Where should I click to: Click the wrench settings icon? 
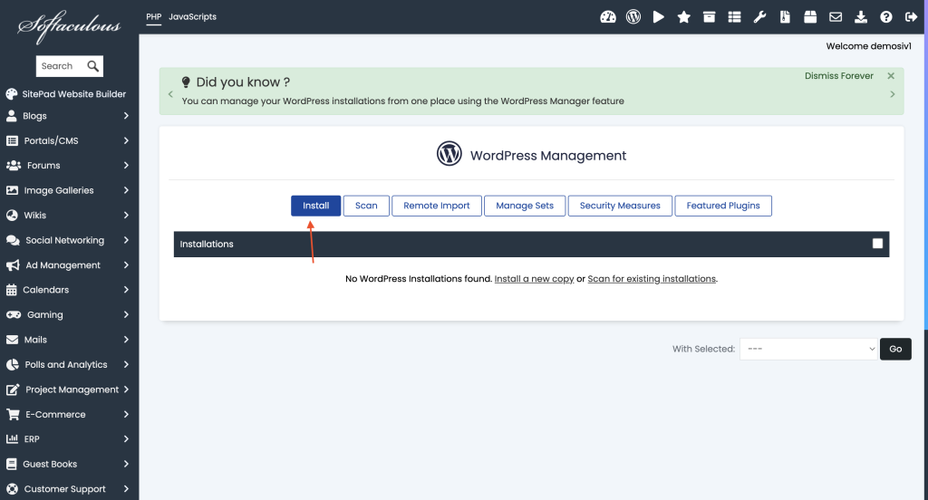click(x=760, y=17)
